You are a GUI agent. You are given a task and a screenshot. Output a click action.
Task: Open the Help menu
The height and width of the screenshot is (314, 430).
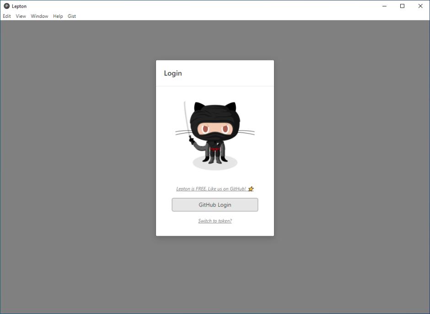pyautogui.click(x=58, y=16)
